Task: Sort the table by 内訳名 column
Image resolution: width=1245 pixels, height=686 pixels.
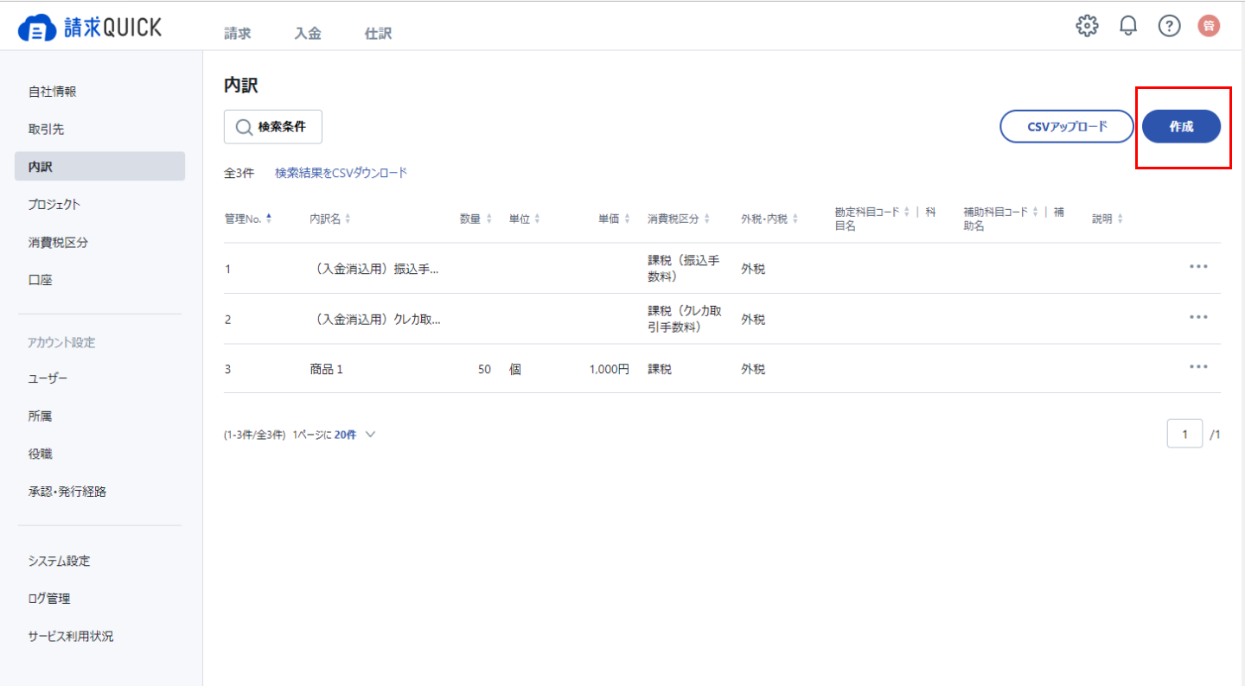Action: point(330,219)
